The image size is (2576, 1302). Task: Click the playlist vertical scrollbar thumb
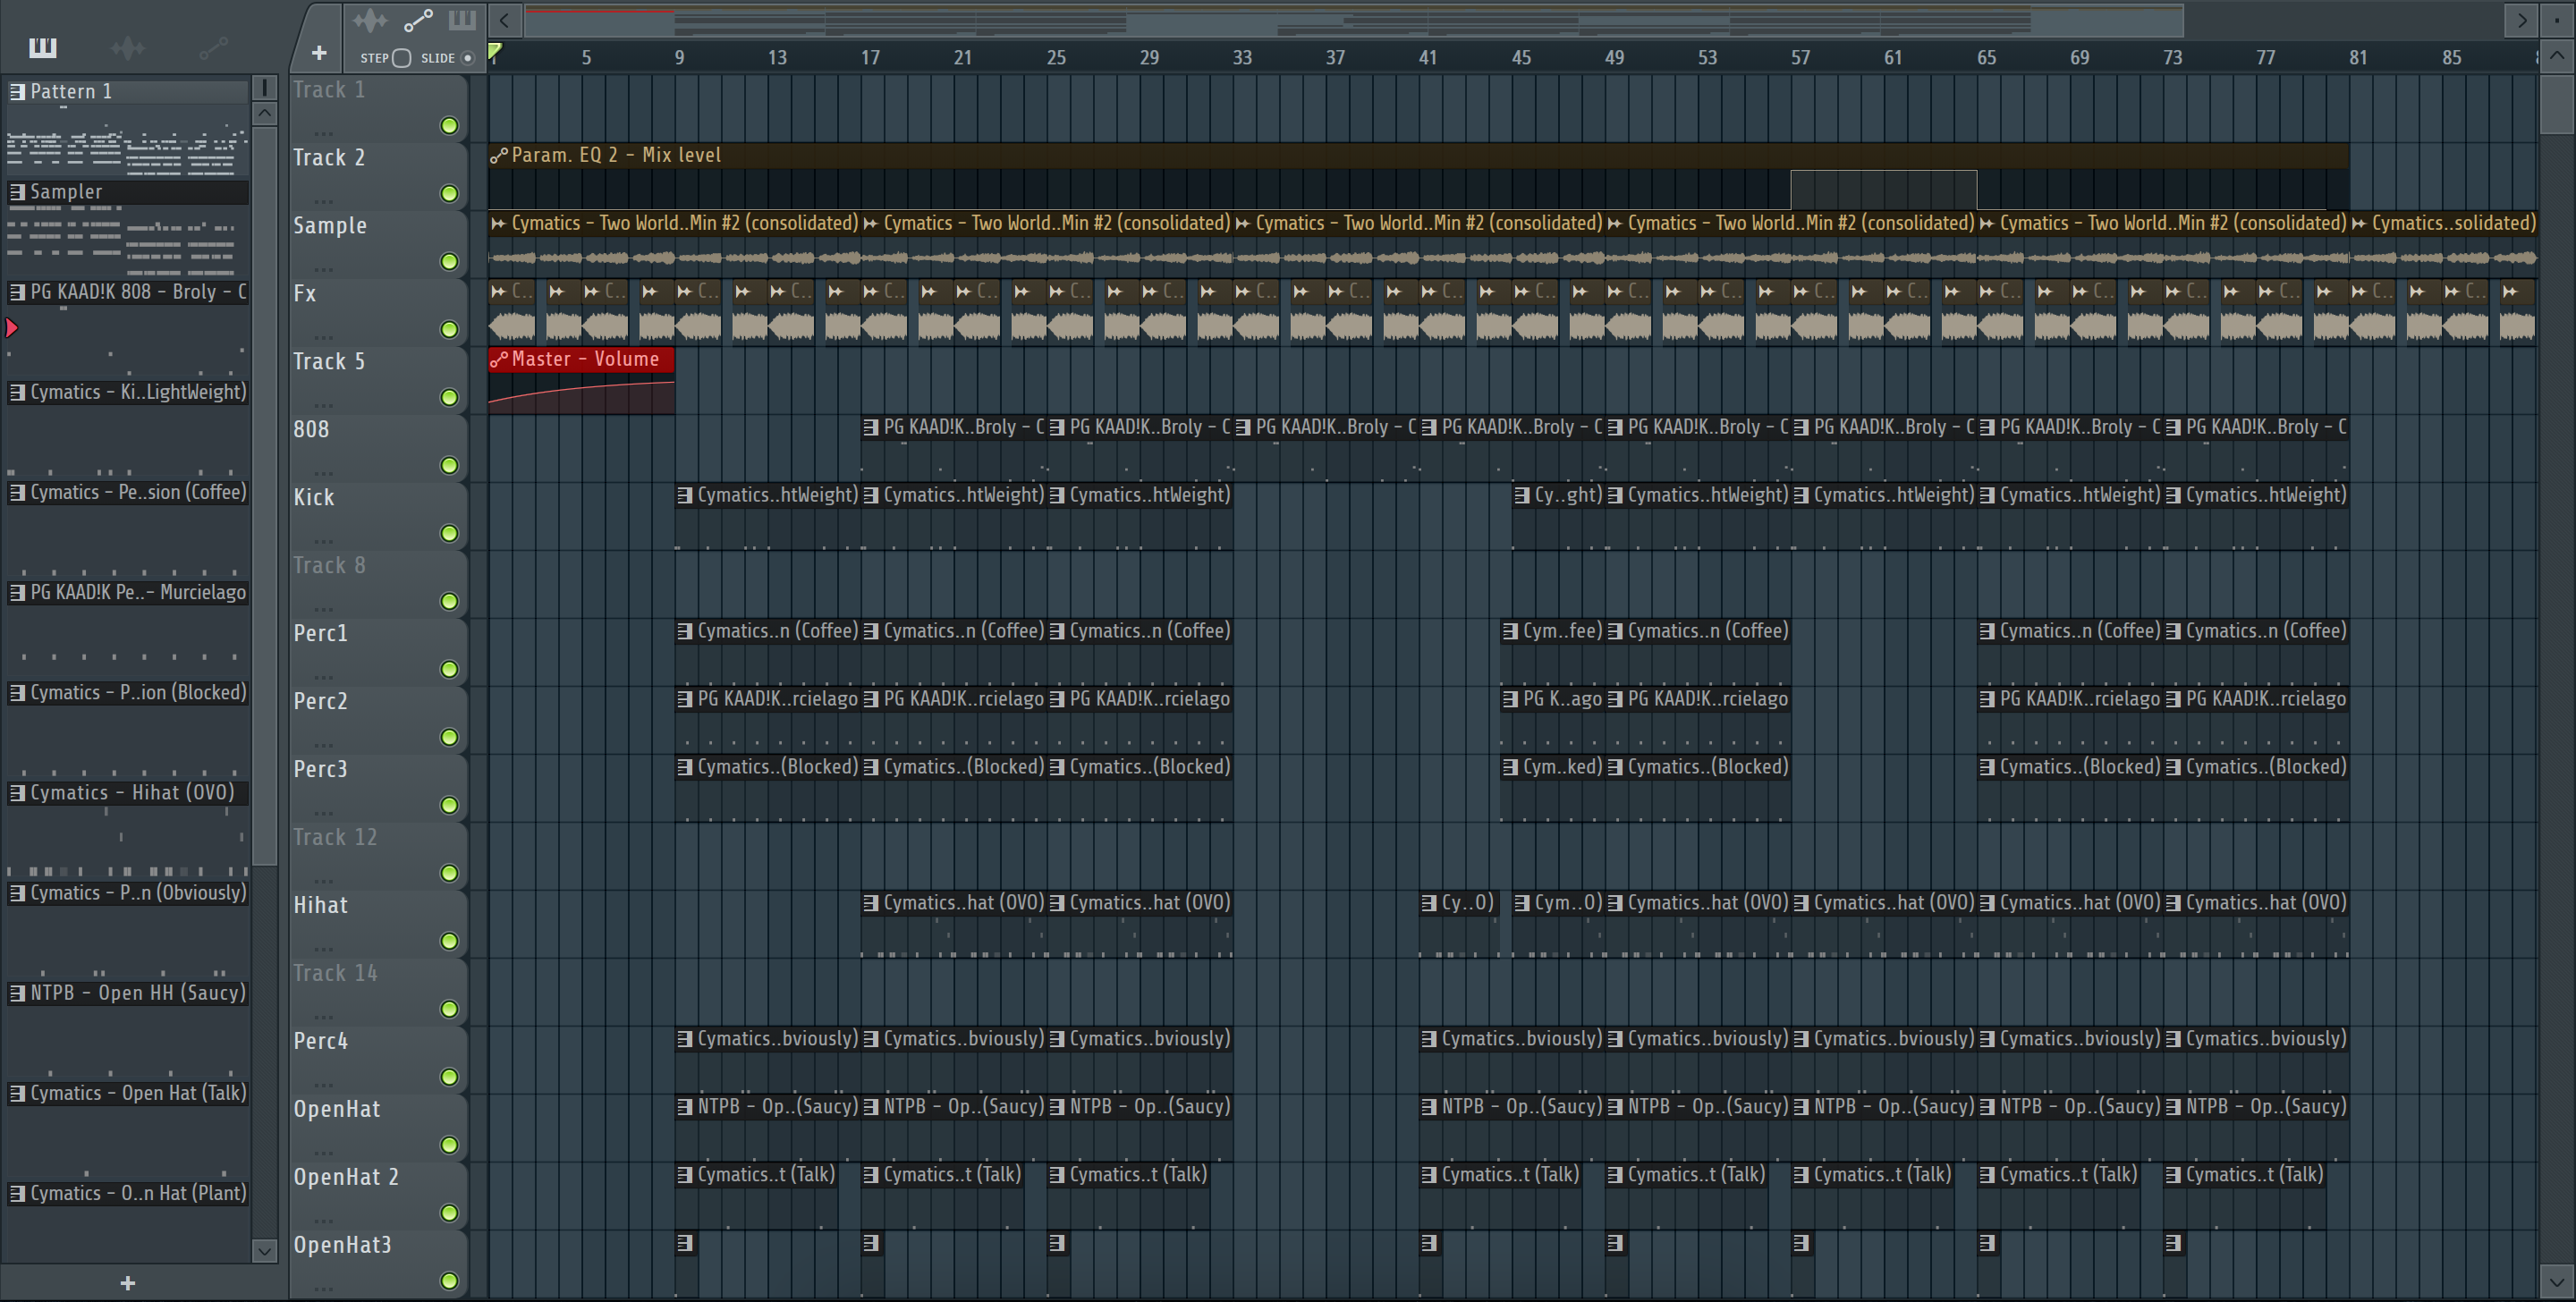coord(2557,104)
